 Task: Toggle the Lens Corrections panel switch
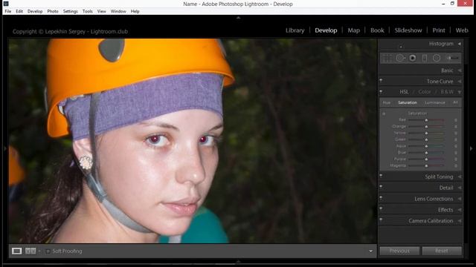[x=381, y=198]
